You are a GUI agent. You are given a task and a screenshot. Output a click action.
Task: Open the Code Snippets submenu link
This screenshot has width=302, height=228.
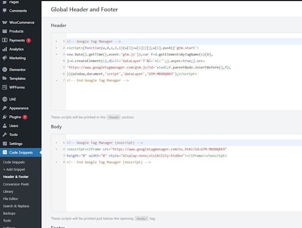14,162
